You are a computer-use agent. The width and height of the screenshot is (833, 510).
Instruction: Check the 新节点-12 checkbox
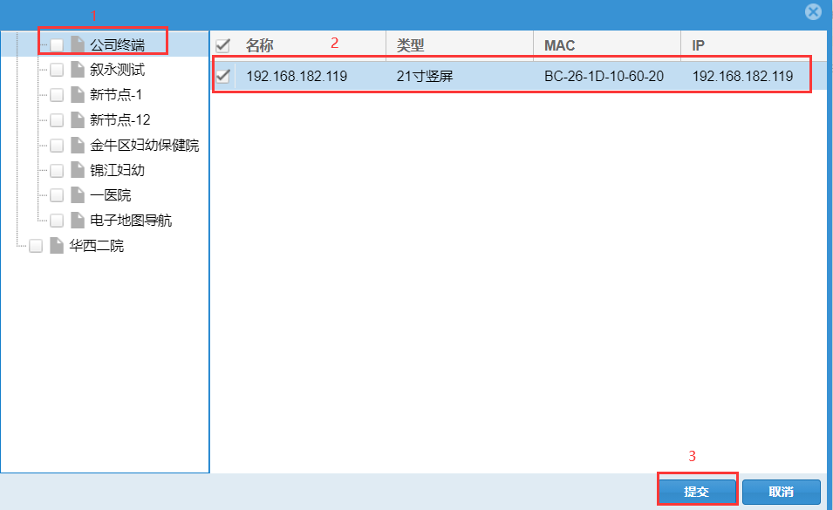coord(57,120)
